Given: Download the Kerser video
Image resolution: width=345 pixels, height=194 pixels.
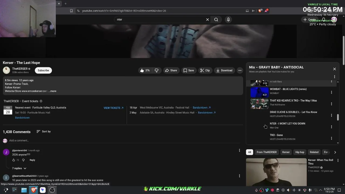Looking at the screenshot, I should [224, 70].
